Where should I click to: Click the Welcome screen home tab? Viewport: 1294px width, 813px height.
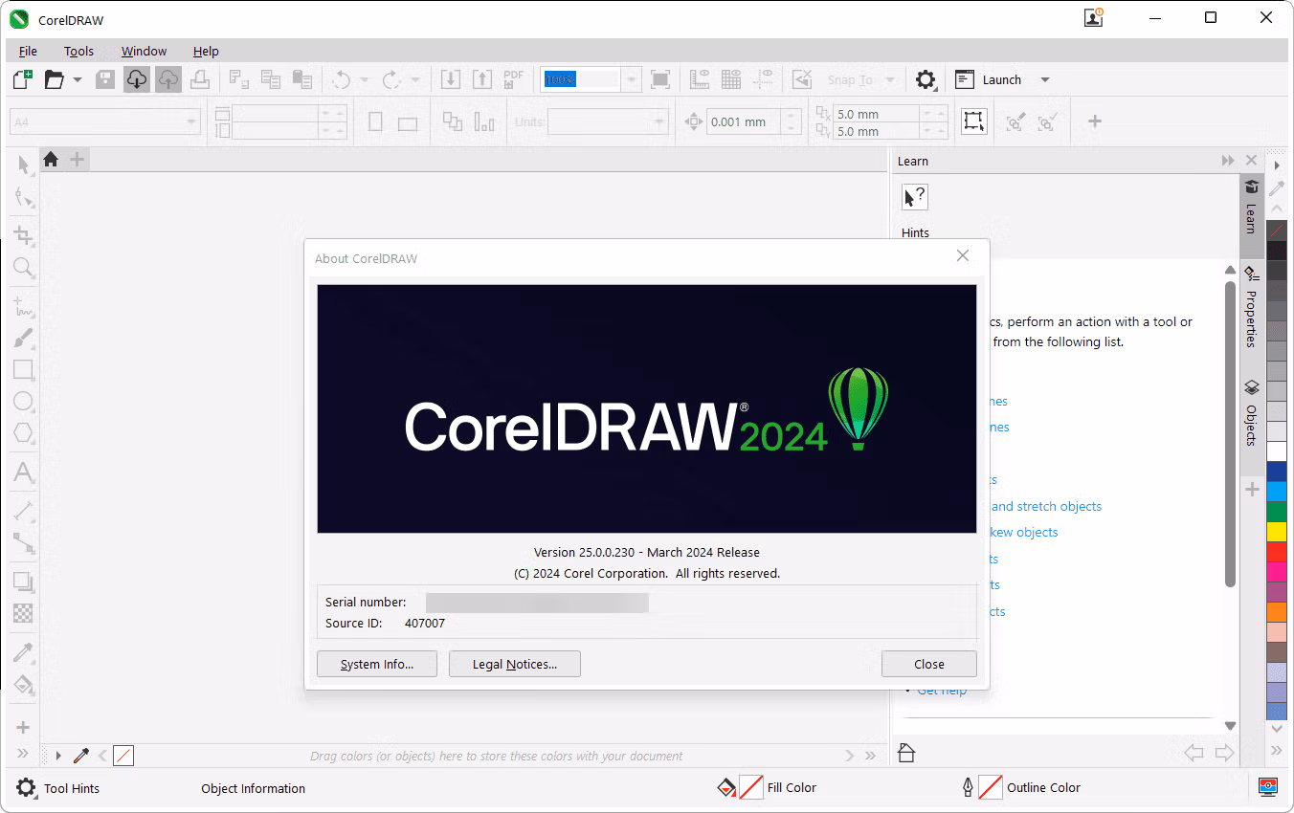click(51, 160)
